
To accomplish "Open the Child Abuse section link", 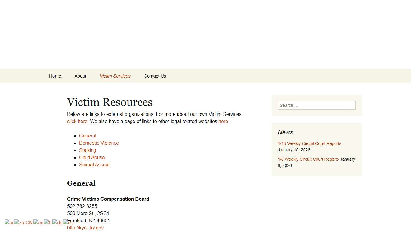I will [92, 157].
